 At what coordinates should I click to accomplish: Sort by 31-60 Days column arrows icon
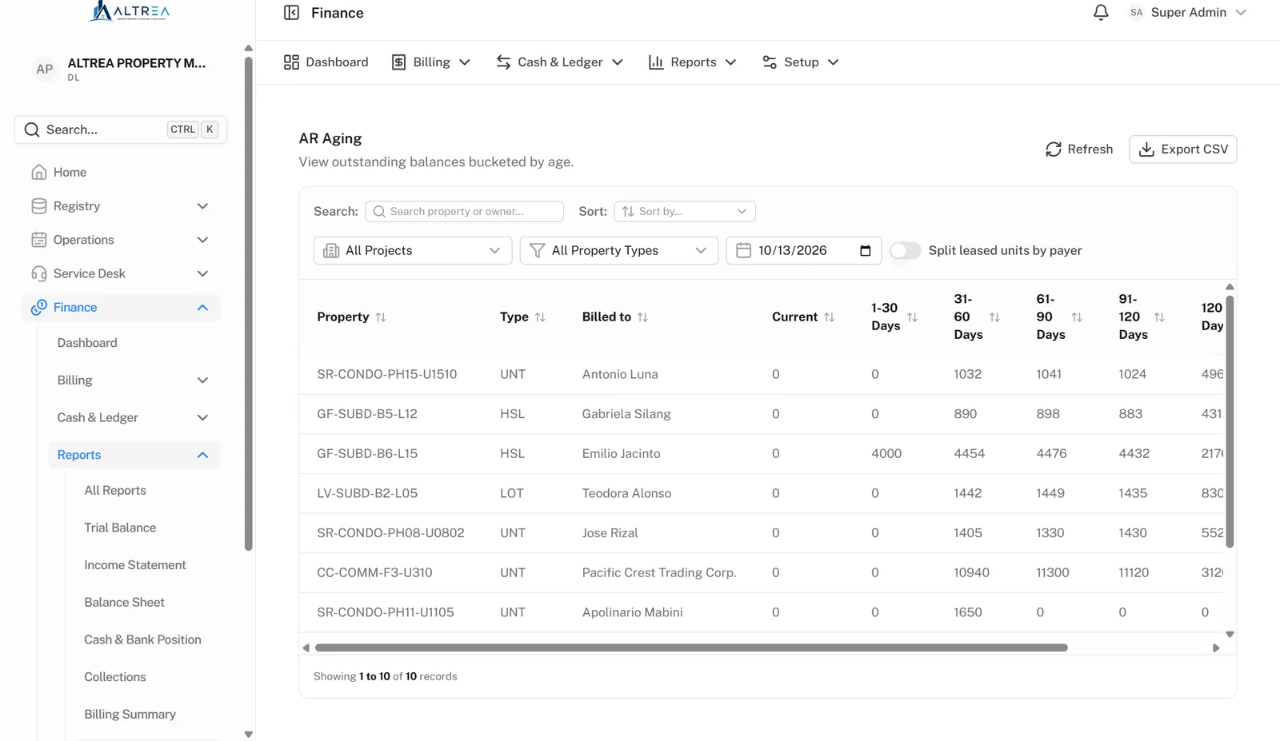tap(994, 317)
